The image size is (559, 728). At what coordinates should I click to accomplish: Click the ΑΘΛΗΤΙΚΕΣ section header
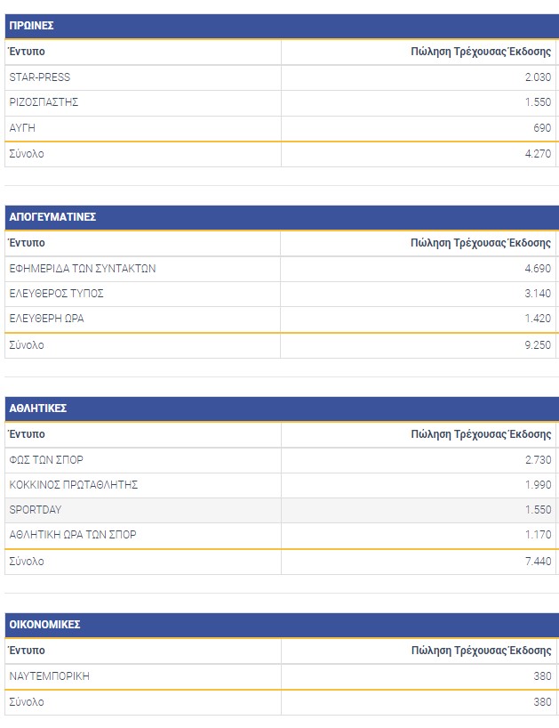pos(38,408)
